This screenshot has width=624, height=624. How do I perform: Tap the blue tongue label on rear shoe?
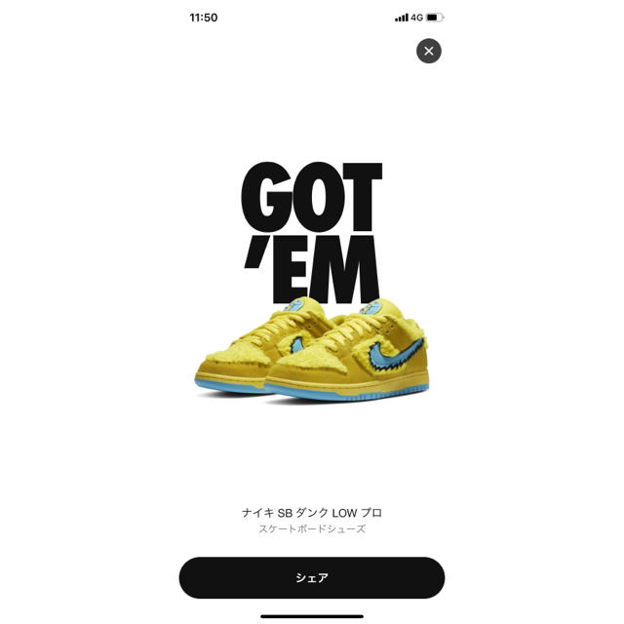[x=293, y=305]
